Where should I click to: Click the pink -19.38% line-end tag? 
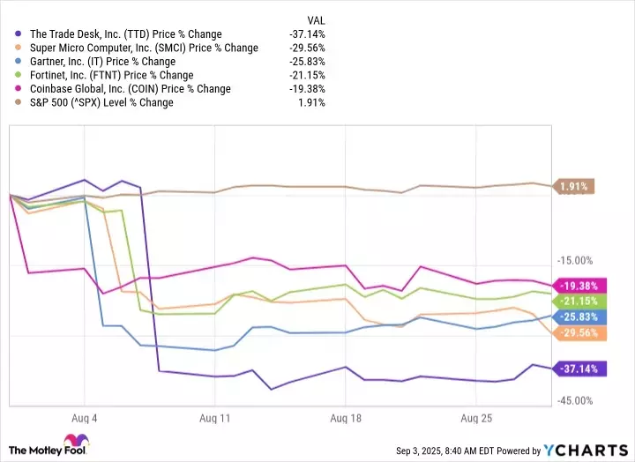(580, 286)
